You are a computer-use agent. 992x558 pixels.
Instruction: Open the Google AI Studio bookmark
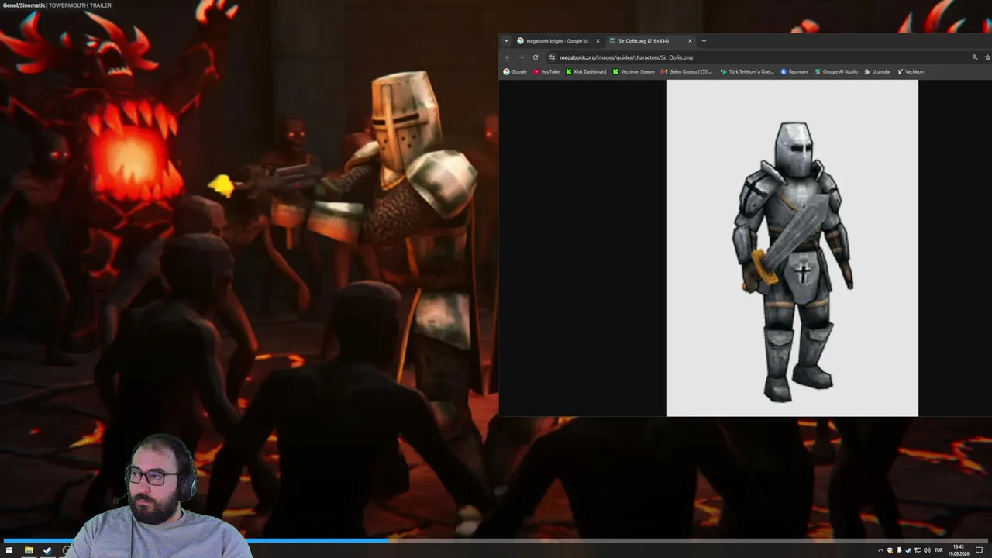point(836,71)
